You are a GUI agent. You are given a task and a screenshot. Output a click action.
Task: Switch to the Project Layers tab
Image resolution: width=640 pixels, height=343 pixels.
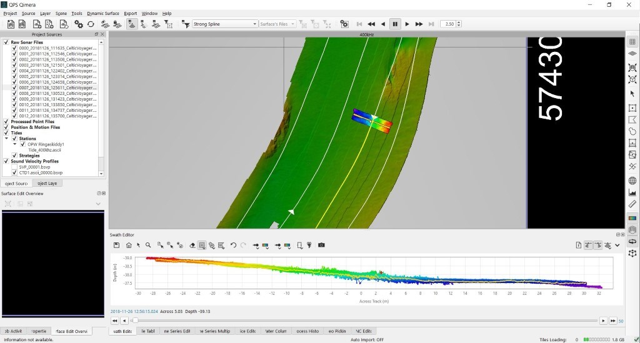47,183
